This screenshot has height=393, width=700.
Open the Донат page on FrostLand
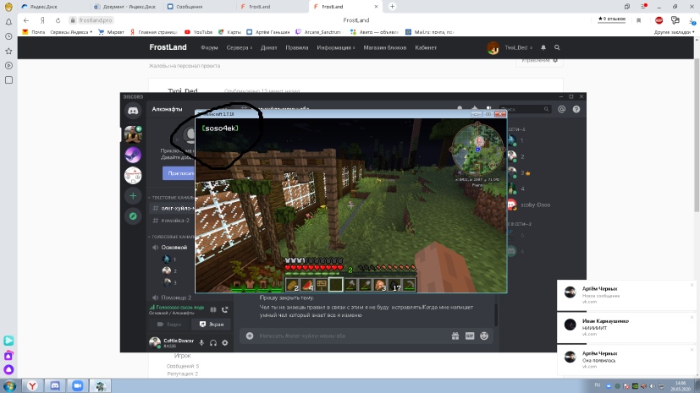pyautogui.click(x=269, y=47)
